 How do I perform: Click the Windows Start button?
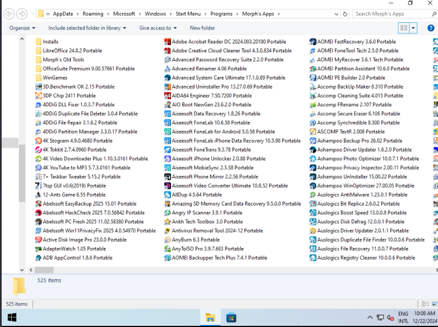click(12, 318)
